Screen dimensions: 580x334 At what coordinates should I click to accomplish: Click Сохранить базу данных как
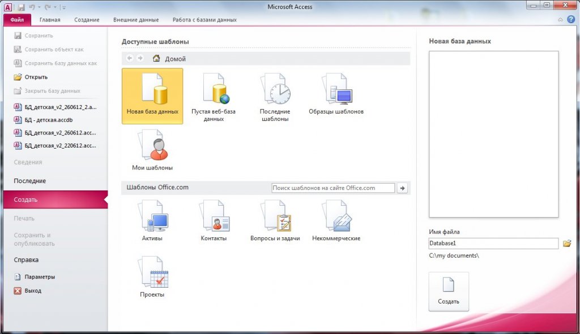coord(55,63)
